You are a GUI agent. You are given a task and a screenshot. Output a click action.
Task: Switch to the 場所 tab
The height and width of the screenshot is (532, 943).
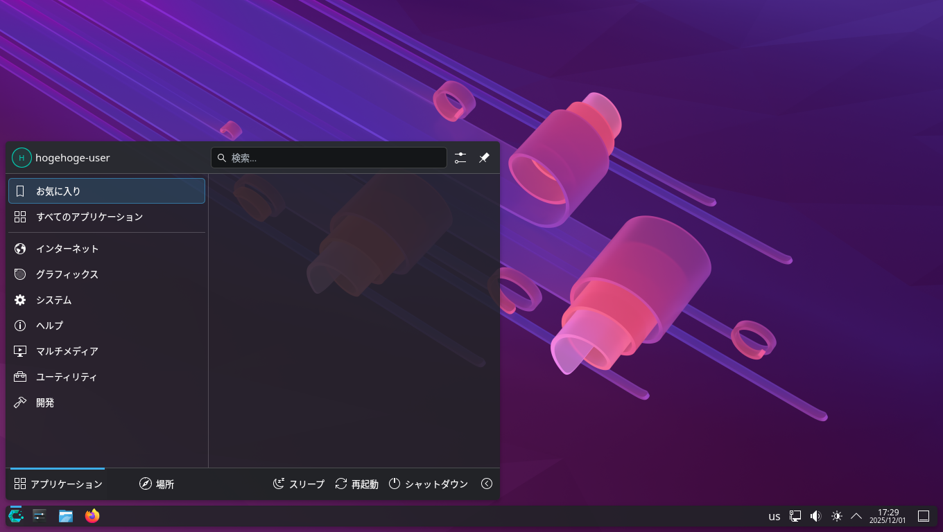coord(157,484)
